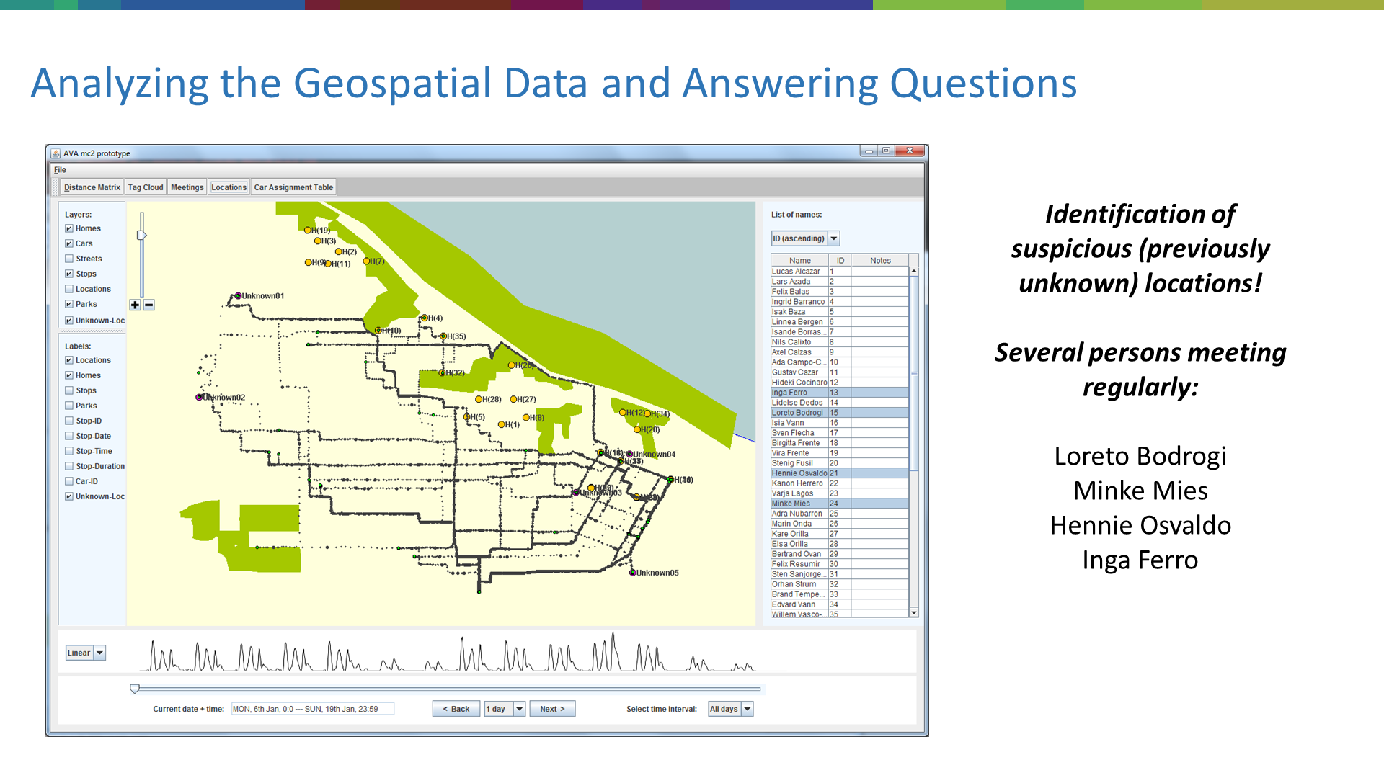Switch to Locations tab
Viewport: 1384px width, 778px height.
coord(229,187)
